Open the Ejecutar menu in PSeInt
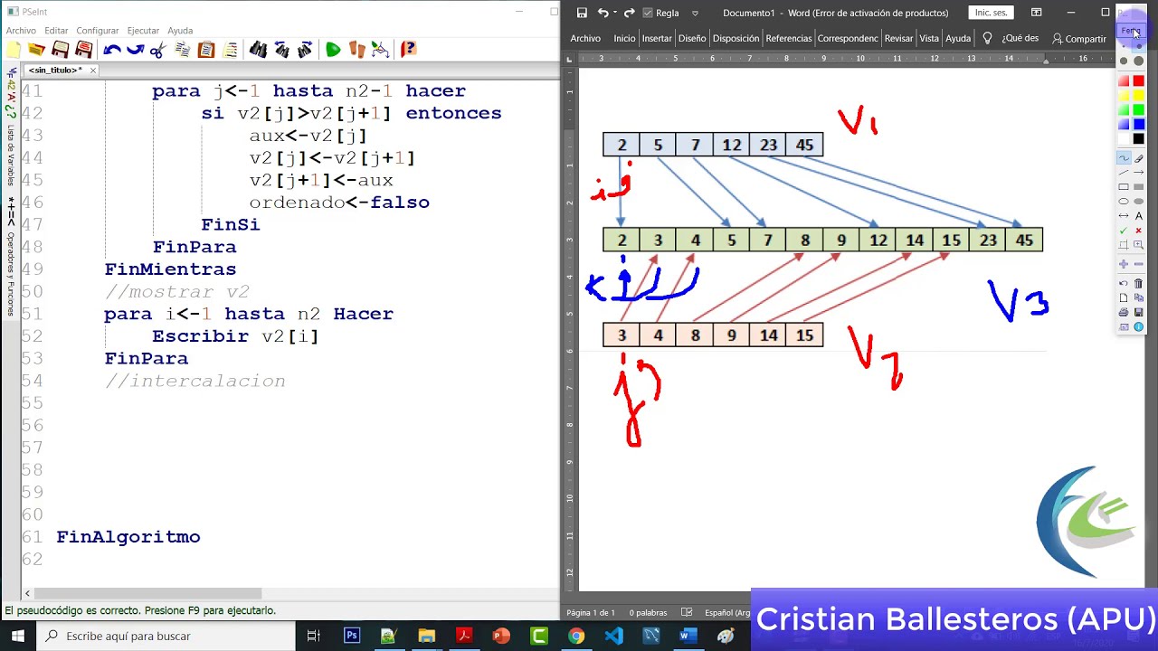 point(143,31)
